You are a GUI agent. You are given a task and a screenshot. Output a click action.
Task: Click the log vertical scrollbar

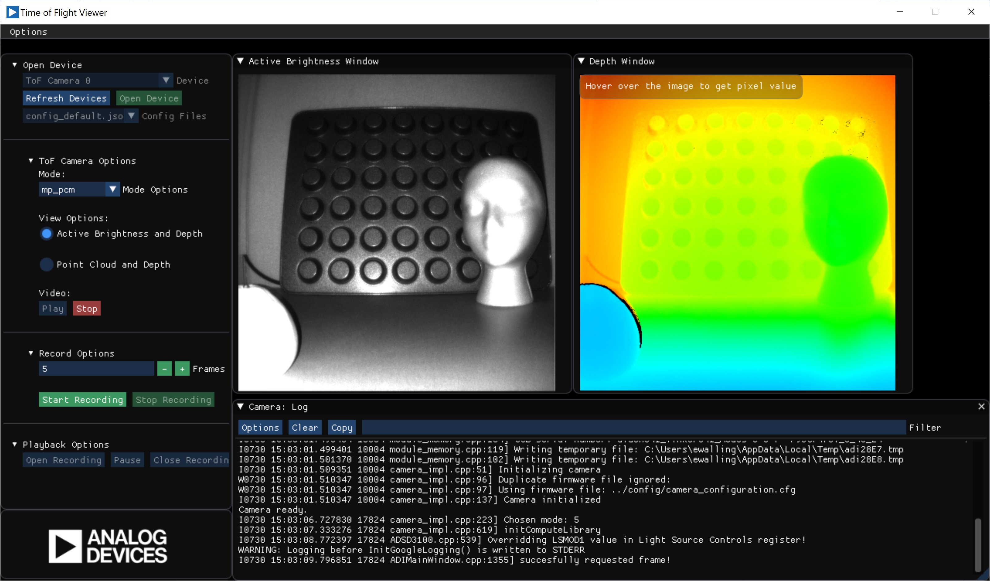(x=977, y=545)
